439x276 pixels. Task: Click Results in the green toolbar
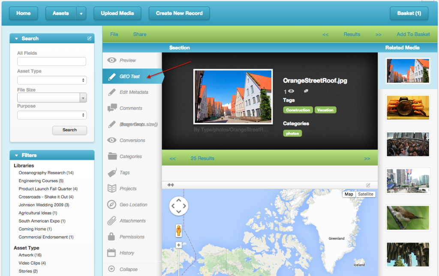(352, 34)
